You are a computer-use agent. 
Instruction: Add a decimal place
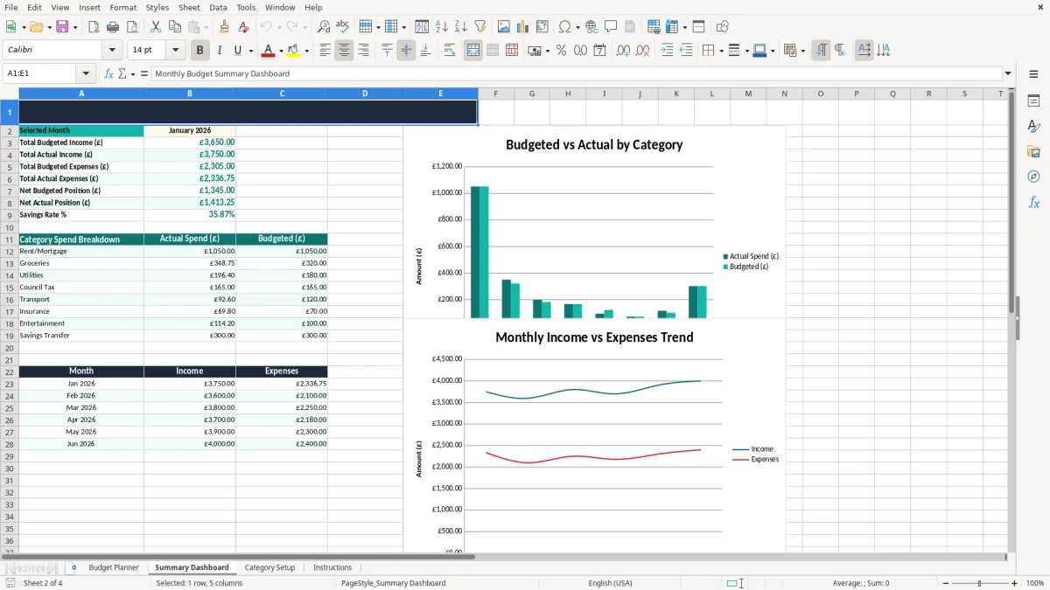click(624, 51)
